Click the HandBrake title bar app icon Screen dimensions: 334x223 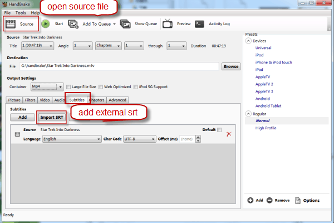[x=4, y=4]
